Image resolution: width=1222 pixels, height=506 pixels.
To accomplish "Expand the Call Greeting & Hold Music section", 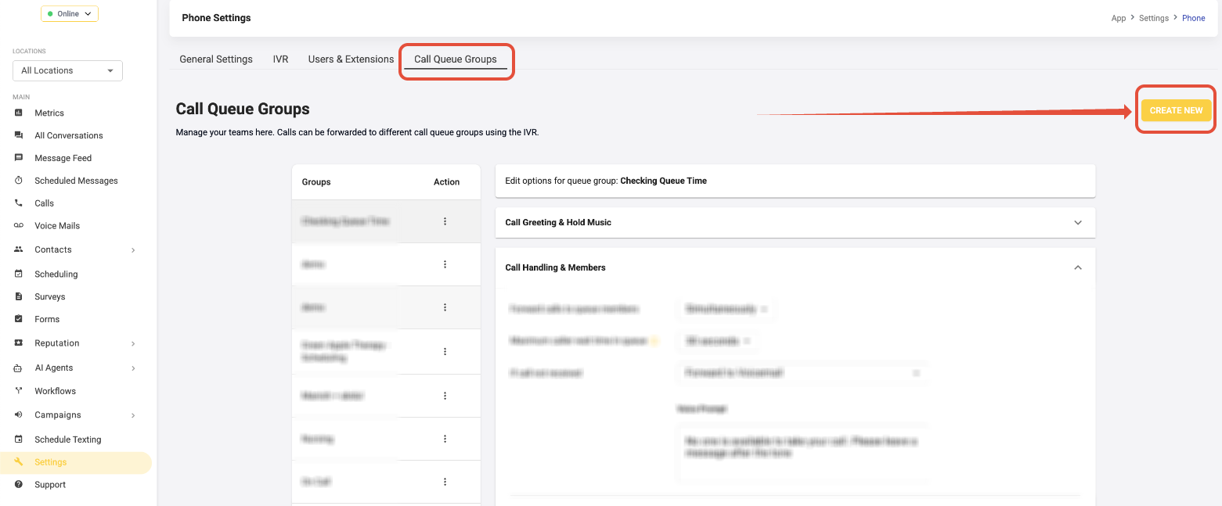I will click(1077, 223).
